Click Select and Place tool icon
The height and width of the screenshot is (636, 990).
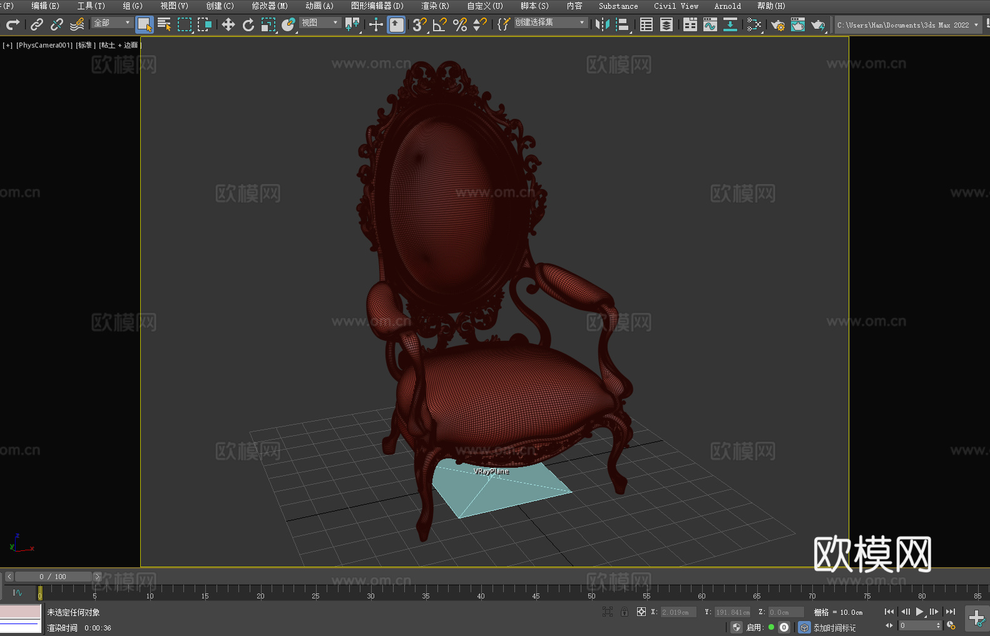[288, 24]
